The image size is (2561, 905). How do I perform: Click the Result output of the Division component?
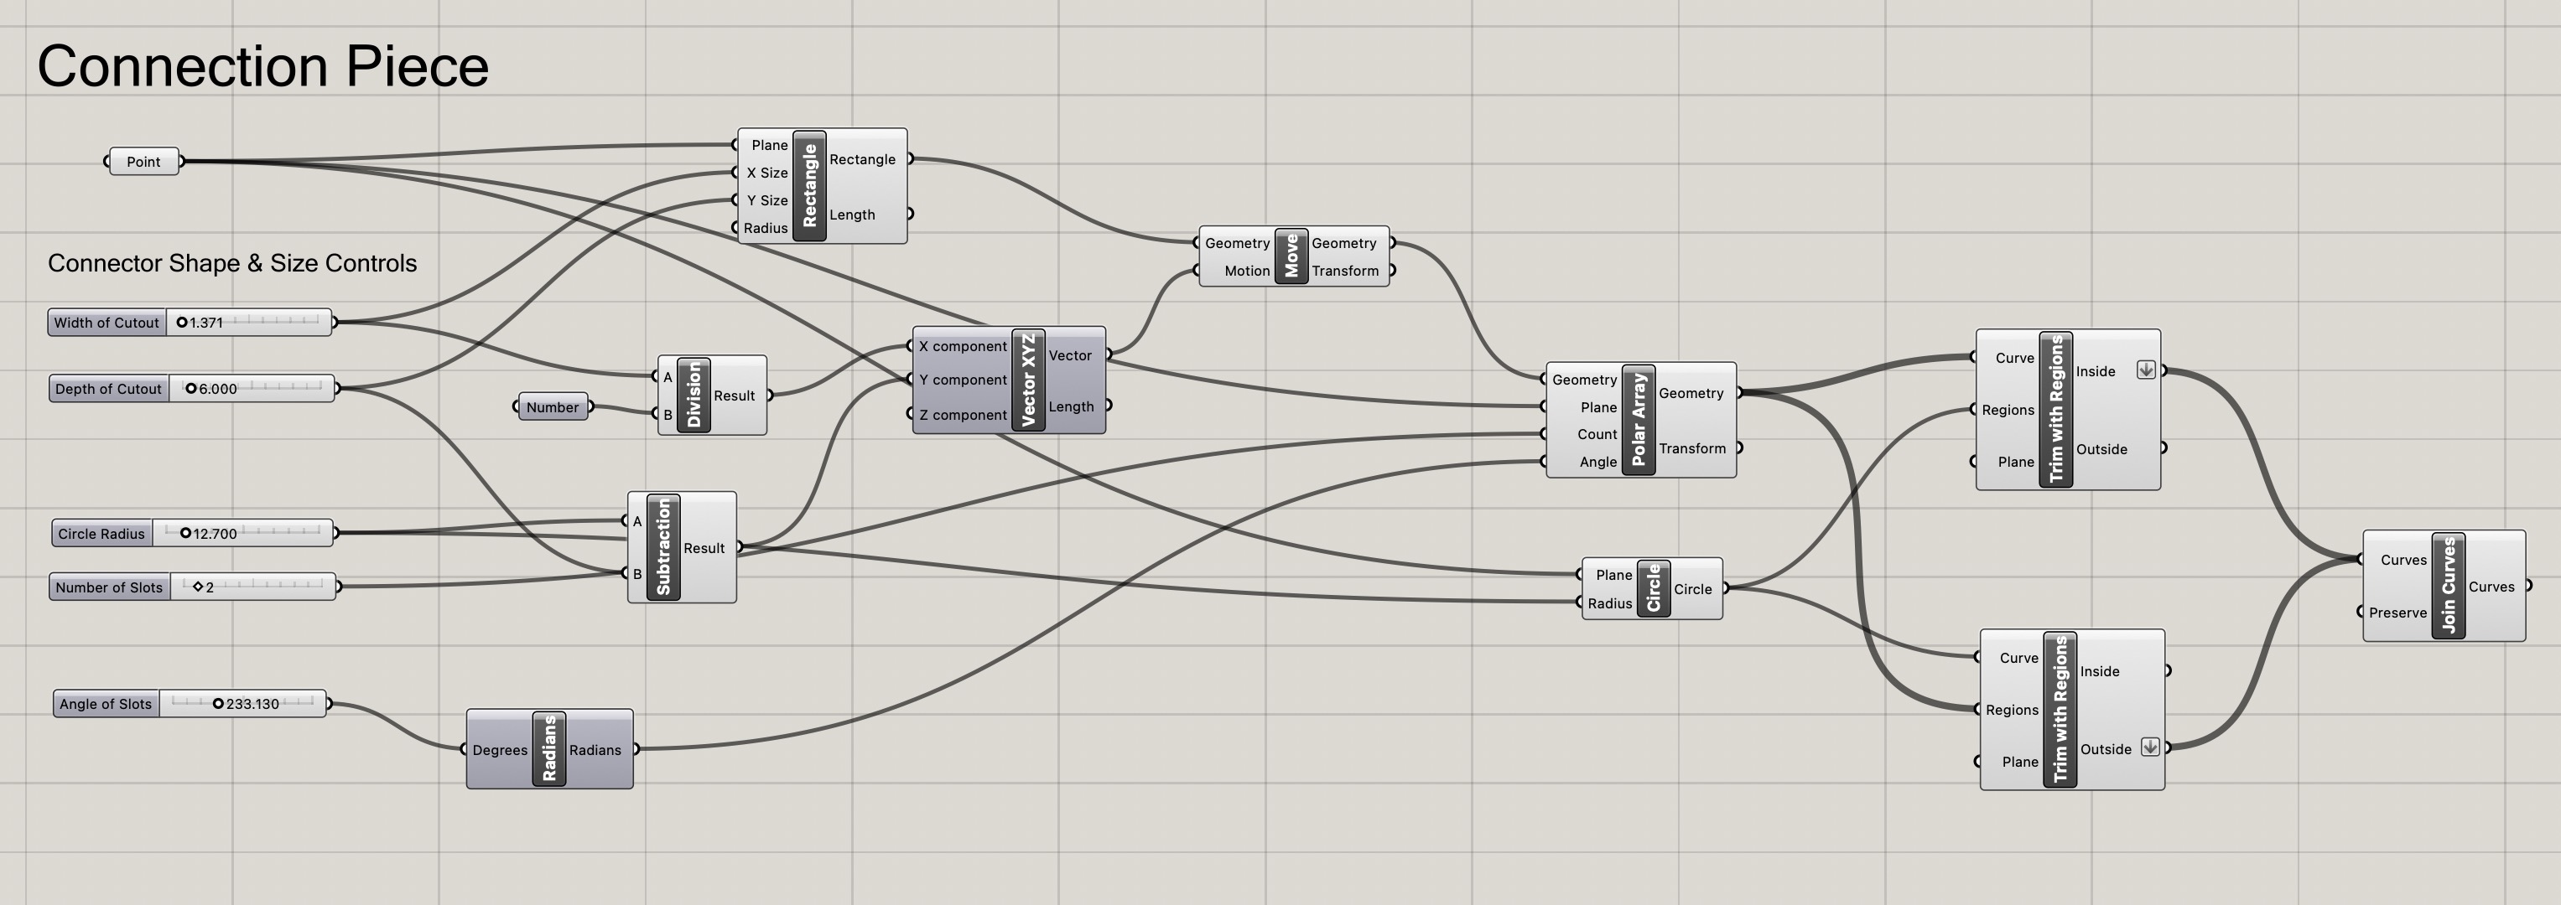click(734, 396)
